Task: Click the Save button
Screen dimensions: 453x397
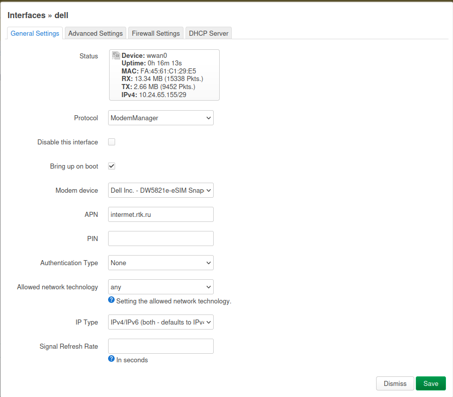Action: pos(431,383)
